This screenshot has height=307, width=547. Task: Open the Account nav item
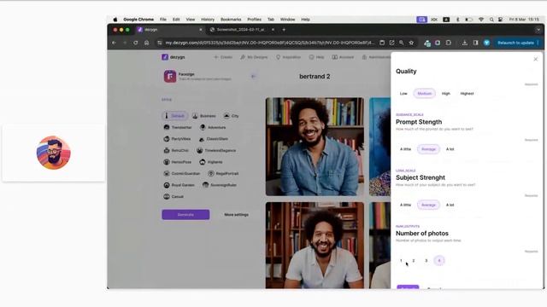(343, 57)
